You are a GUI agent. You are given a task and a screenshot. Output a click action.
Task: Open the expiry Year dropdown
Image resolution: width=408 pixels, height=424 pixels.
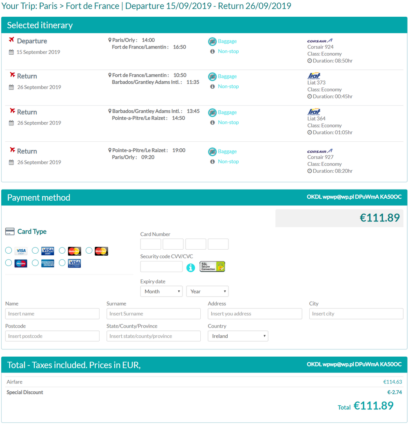coord(207,291)
